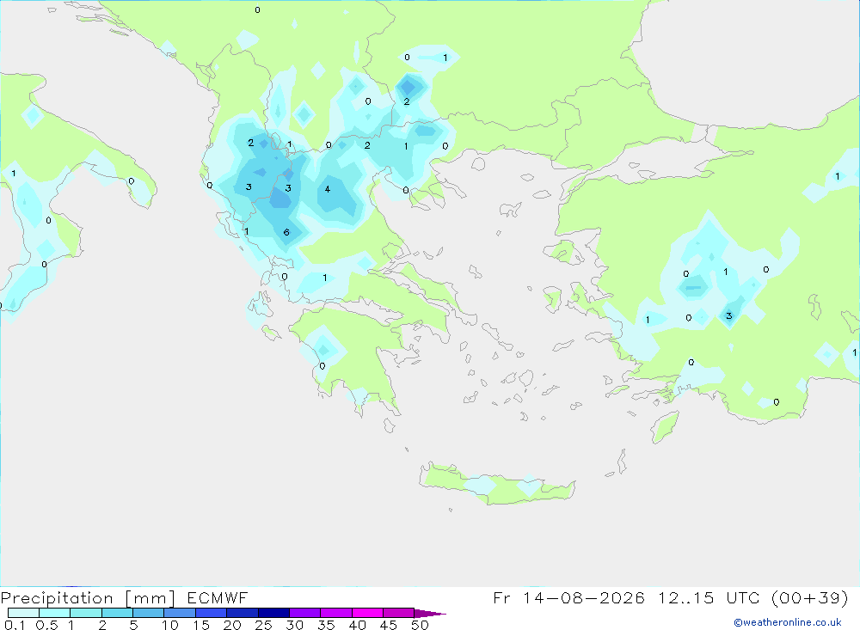Click the ECMWF model label

[218, 597]
